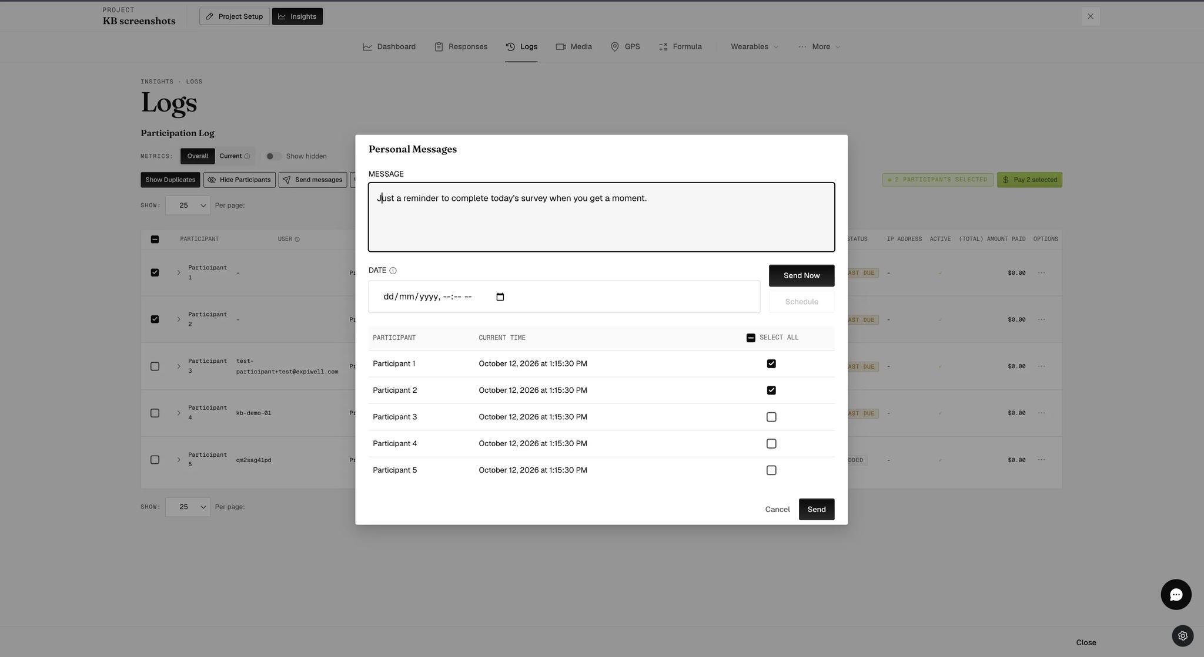The height and width of the screenshot is (657, 1204).
Task: Open the chat support bubble
Action: tap(1176, 595)
